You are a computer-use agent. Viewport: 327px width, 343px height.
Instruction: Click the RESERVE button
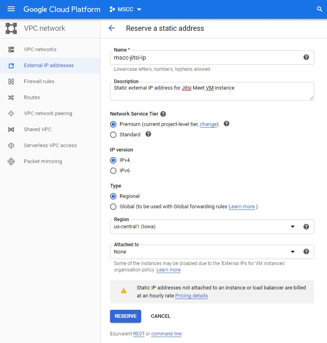[126, 316]
